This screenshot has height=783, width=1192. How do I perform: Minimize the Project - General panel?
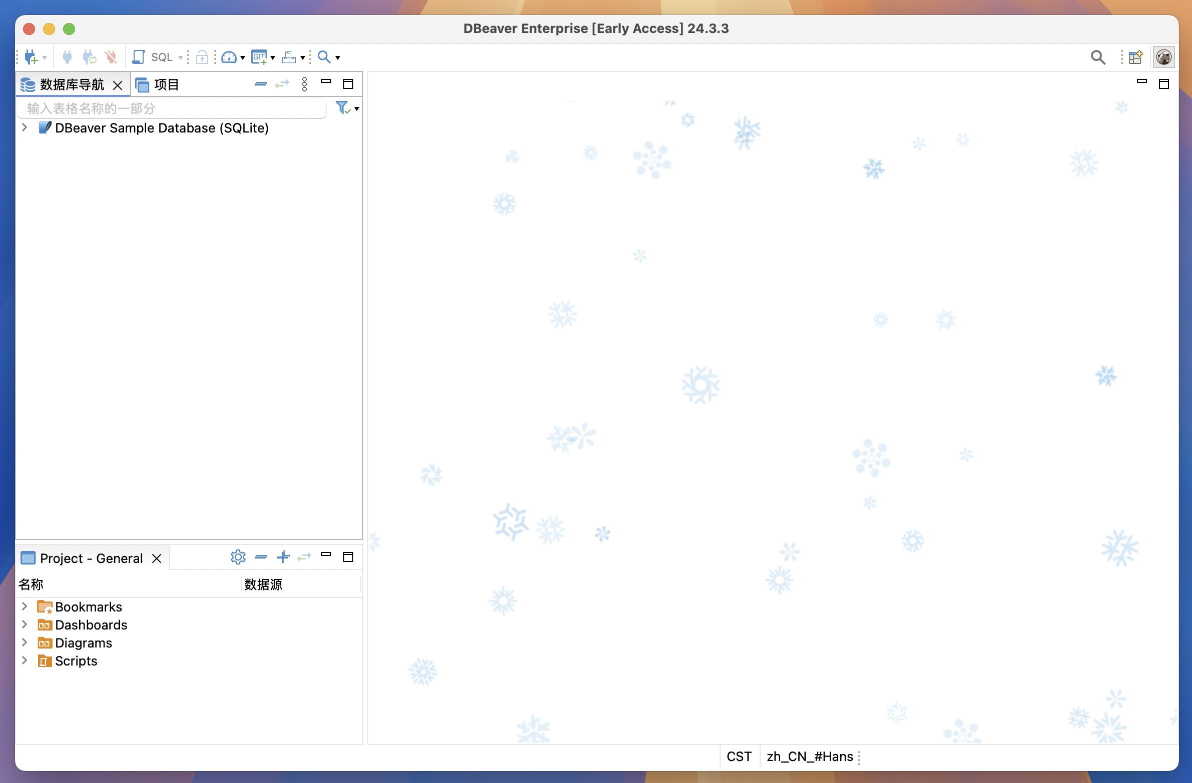pos(327,554)
